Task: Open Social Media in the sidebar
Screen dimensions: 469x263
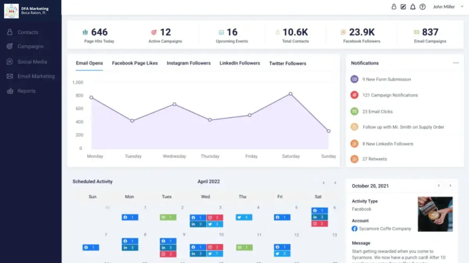Action: click(x=27, y=62)
